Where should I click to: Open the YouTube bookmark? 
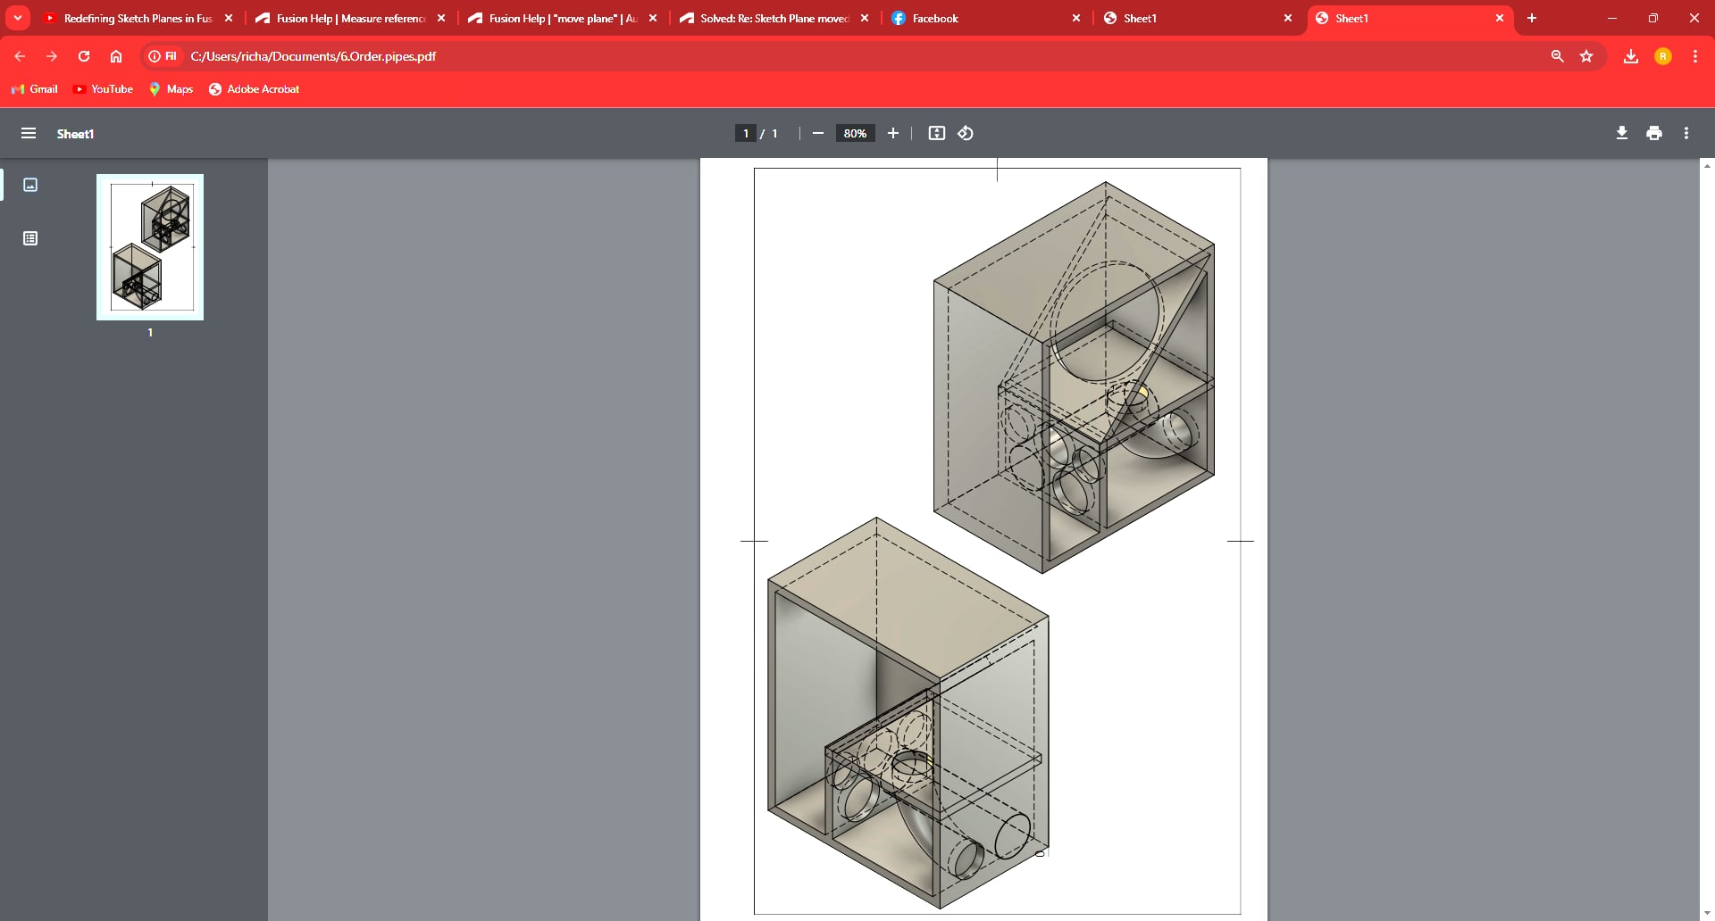(103, 89)
